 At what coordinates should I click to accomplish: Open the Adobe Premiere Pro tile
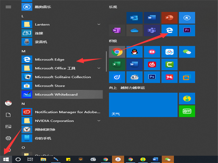(187, 30)
